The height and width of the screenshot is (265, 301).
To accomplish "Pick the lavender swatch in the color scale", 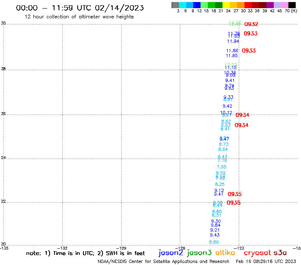I will [x=277, y=5].
